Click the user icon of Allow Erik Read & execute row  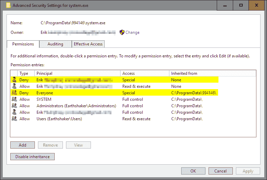tap(14, 86)
